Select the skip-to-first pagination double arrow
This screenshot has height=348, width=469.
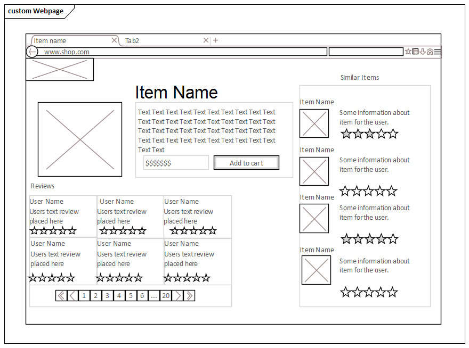point(61,295)
